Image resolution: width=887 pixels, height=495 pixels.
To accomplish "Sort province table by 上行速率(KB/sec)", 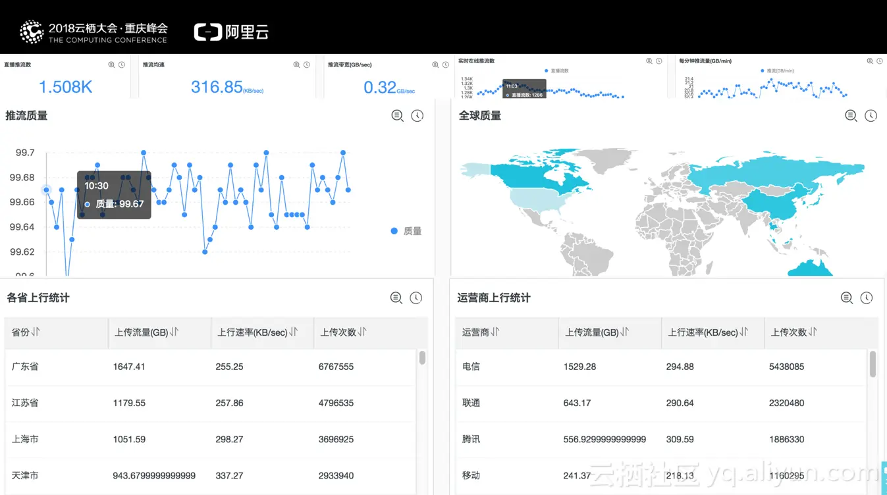I will coord(294,332).
